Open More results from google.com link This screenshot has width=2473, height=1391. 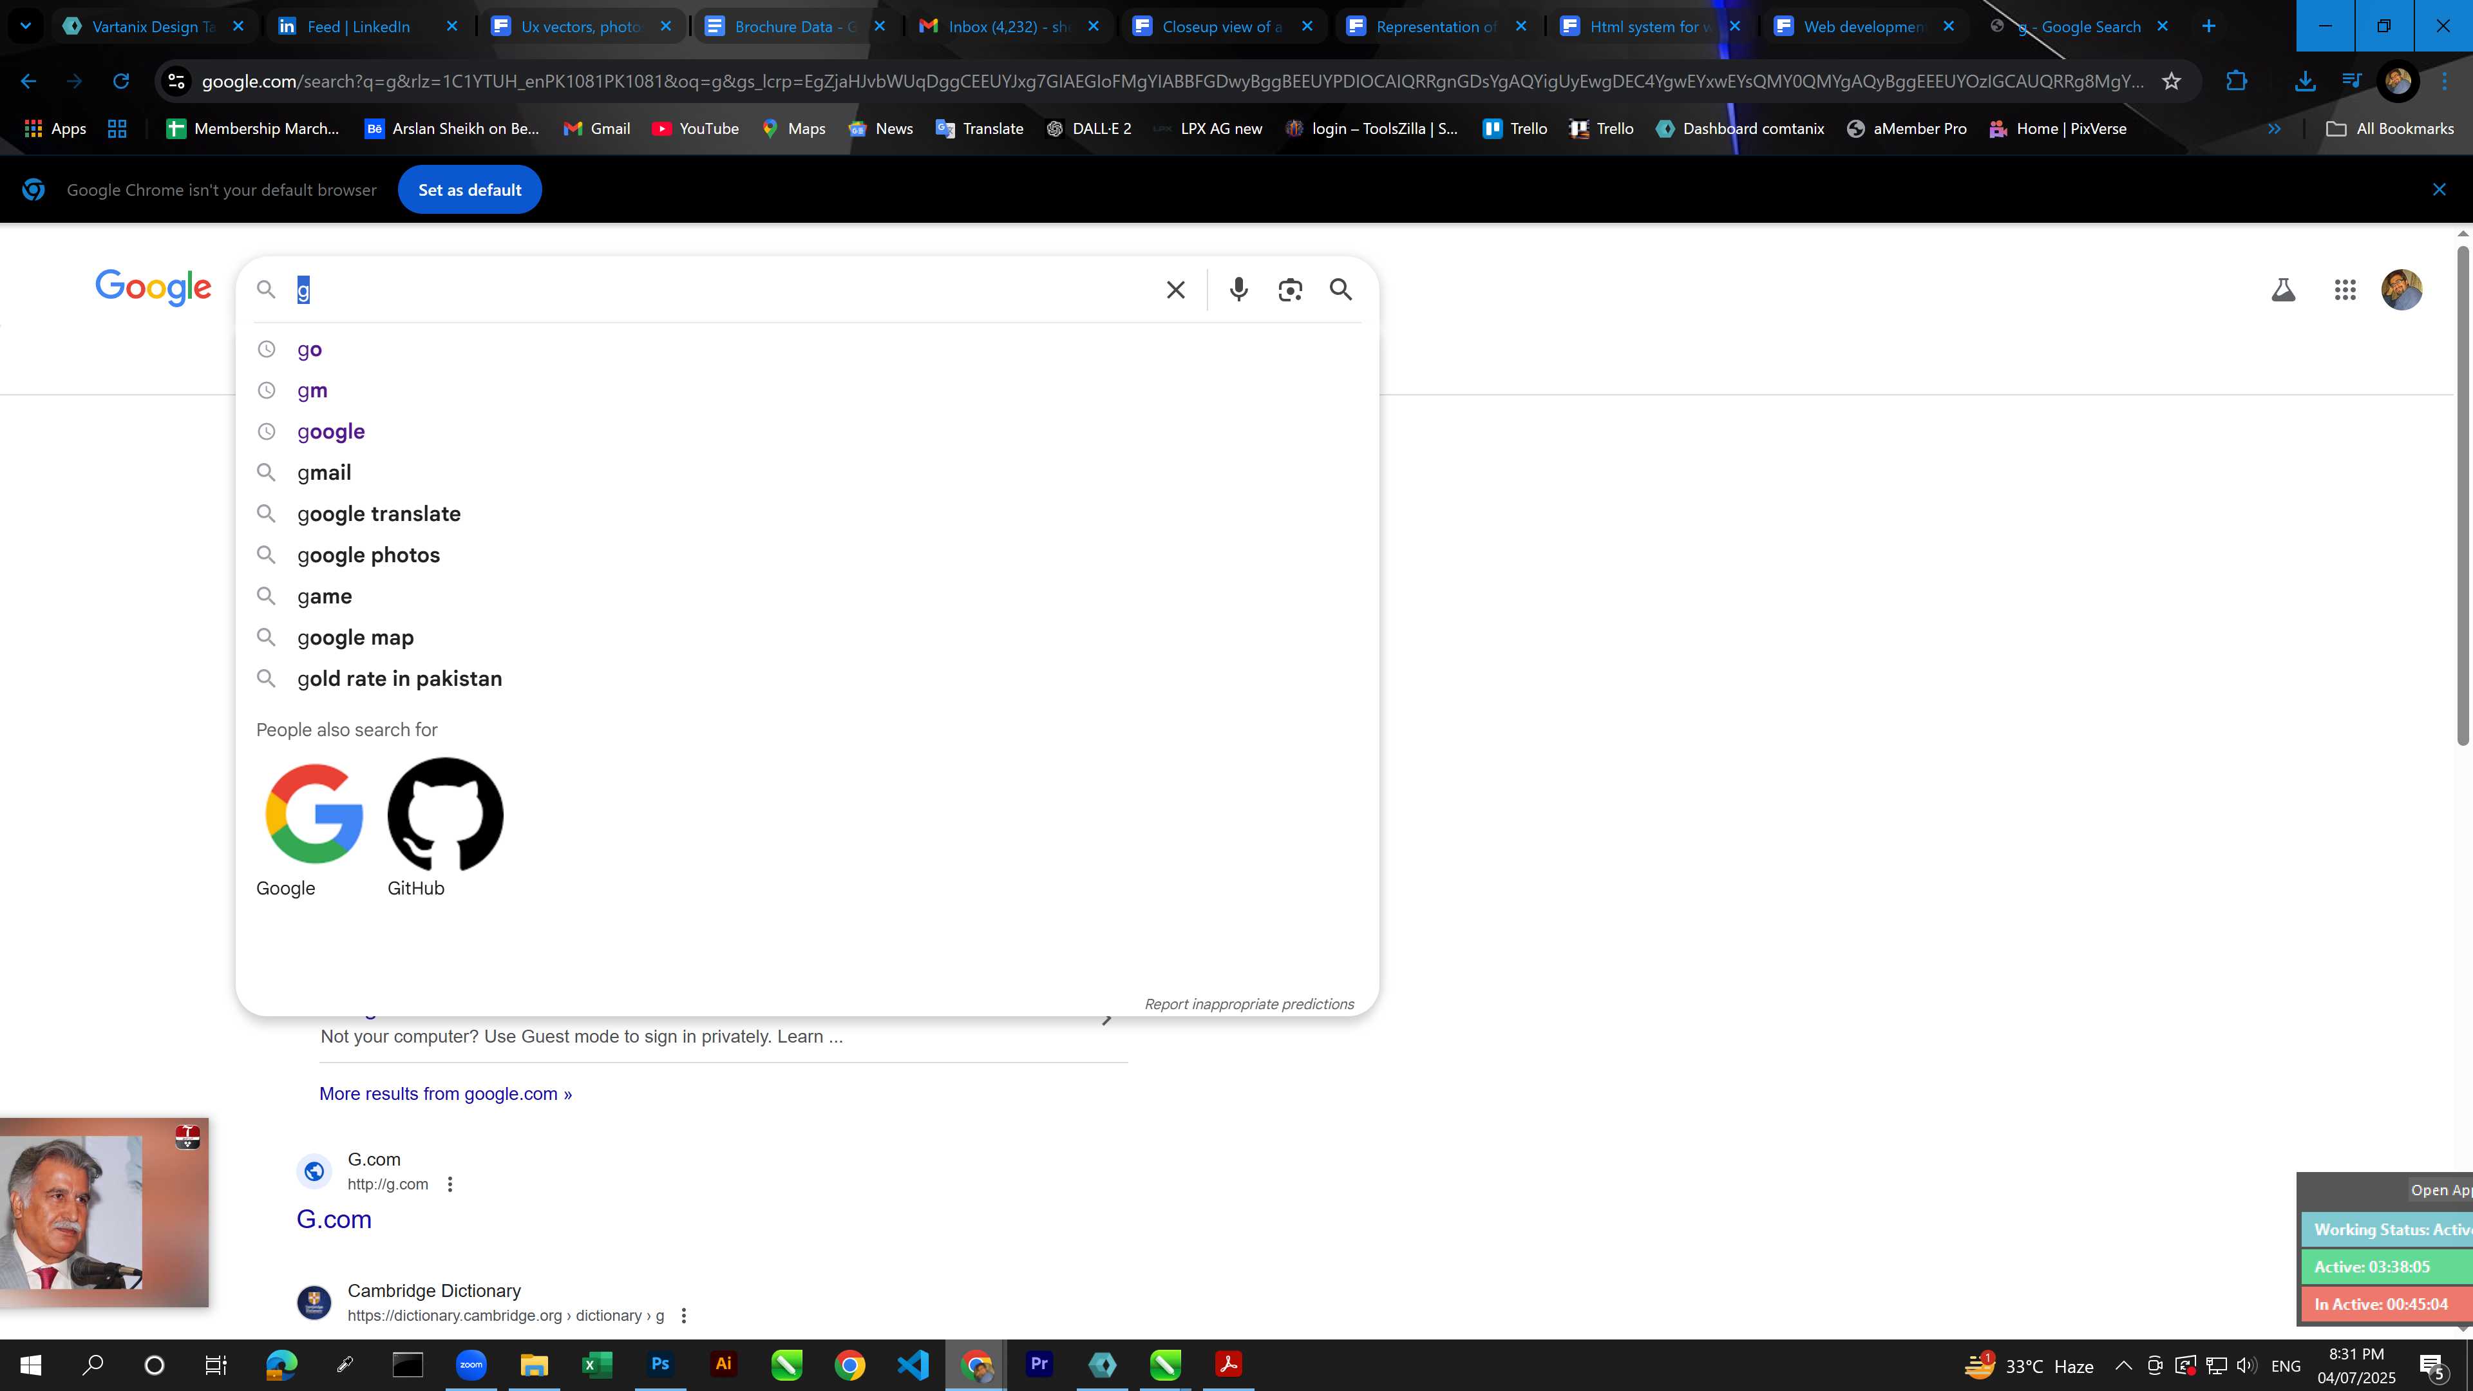(x=446, y=1093)
